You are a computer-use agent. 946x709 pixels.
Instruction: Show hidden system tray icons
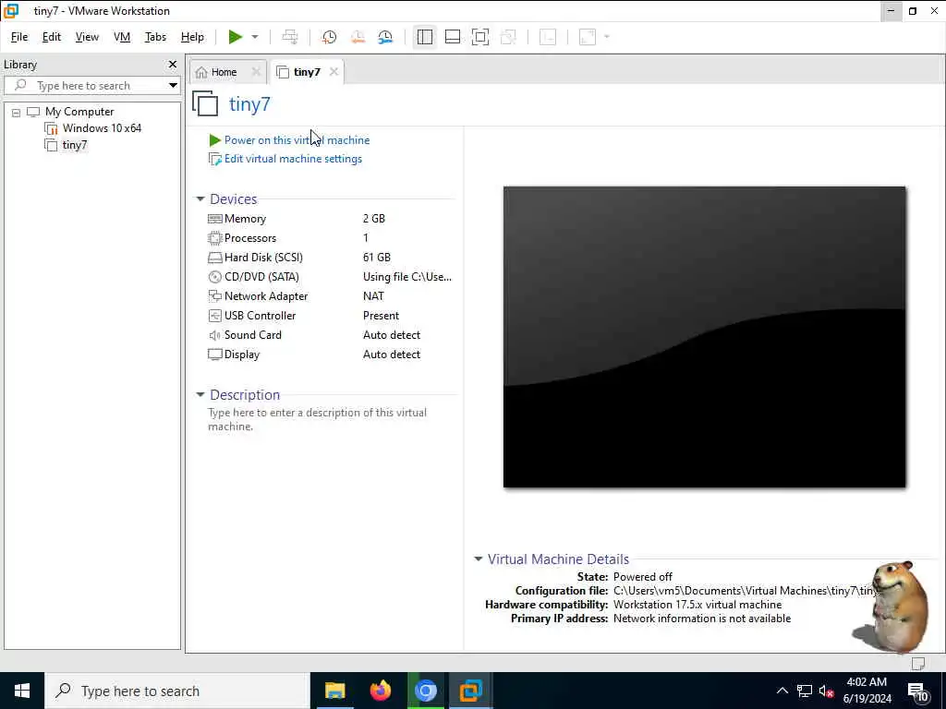(x=782, y=691)
